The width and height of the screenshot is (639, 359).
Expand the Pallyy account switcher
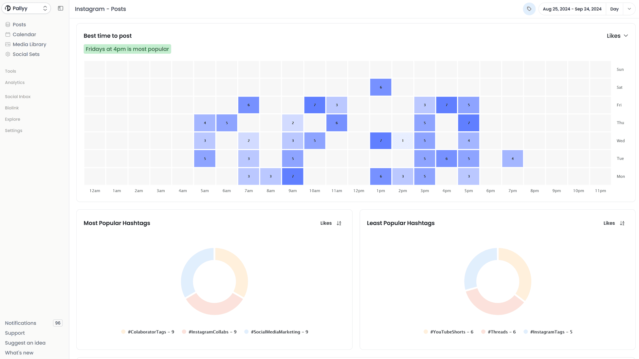pyautogui.click(x=45, y=8)
